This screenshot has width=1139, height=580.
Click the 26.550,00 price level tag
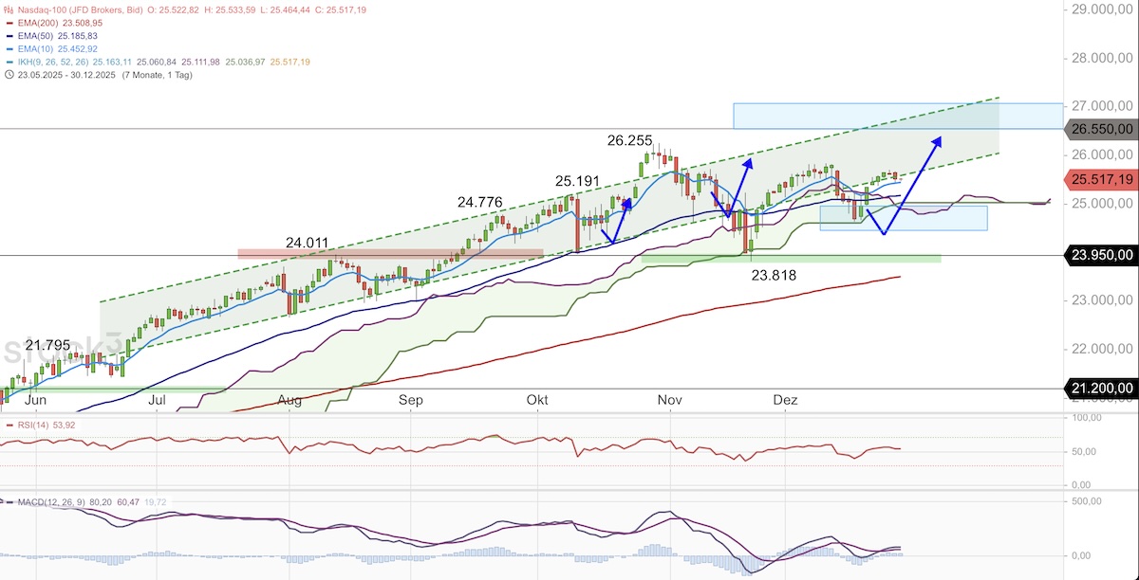point(1100,129)
